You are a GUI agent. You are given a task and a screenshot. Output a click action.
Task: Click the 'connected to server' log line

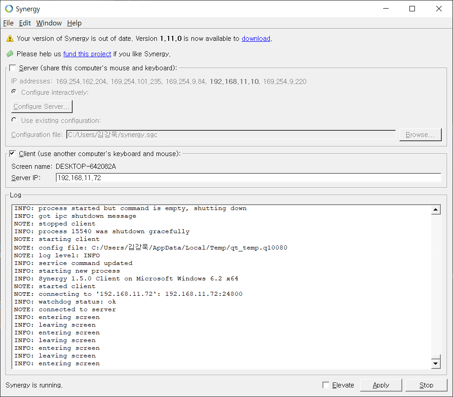(65, 309)
